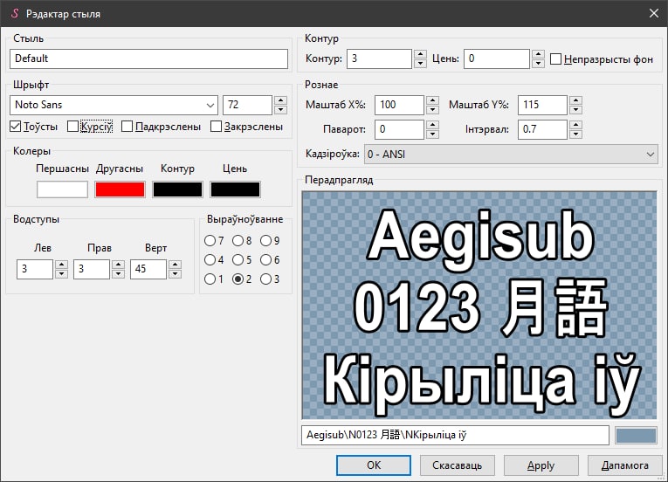Decrease Інтэрвал spacing value

[x=575, y=134]
